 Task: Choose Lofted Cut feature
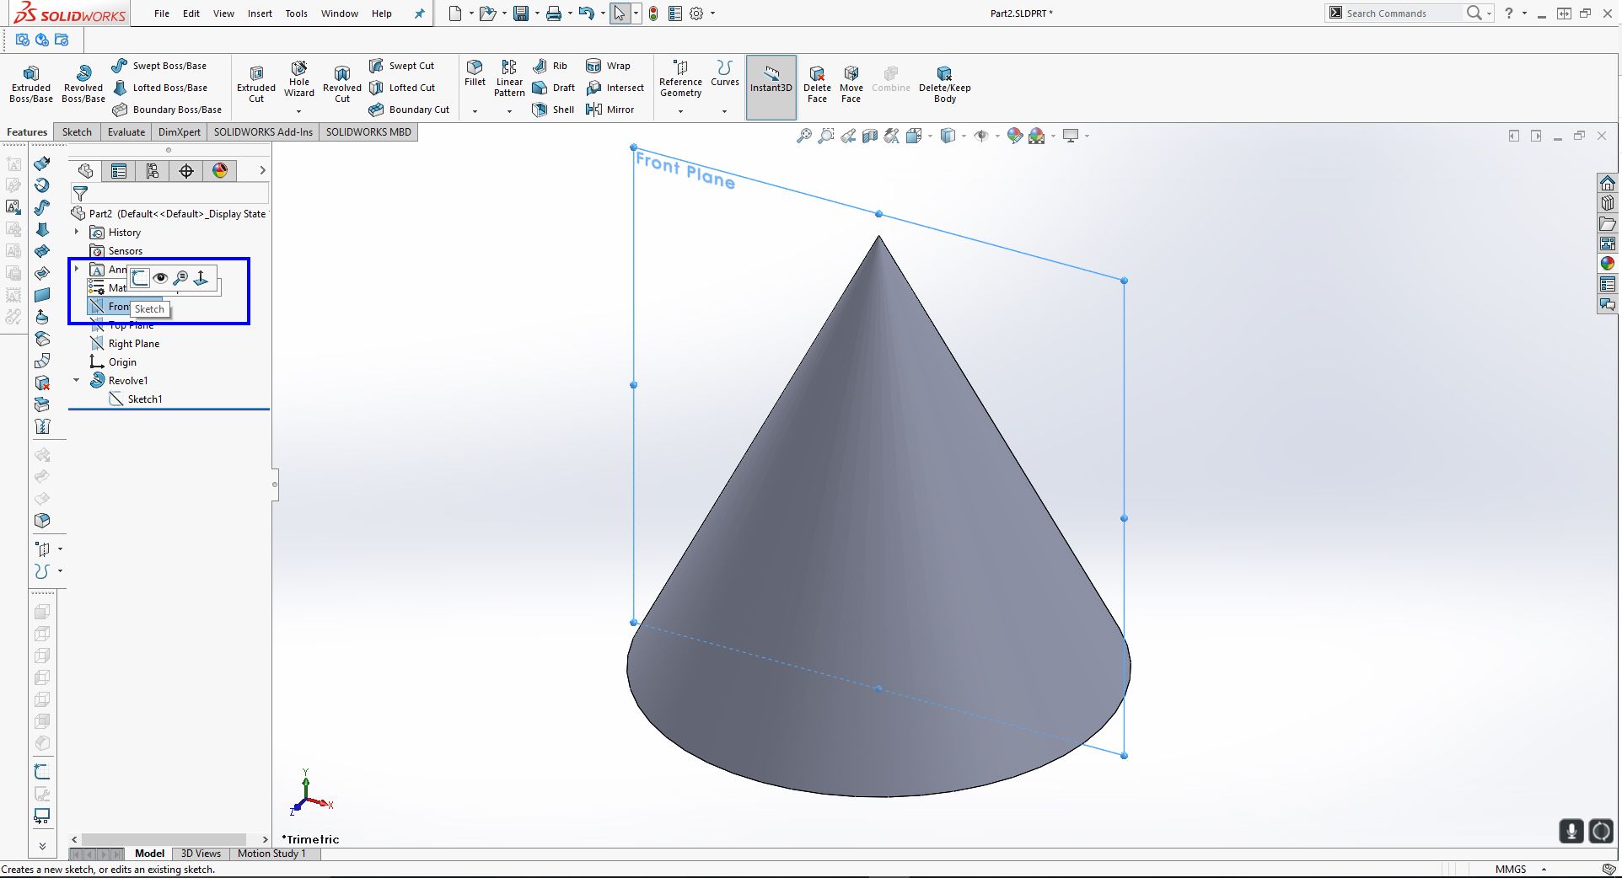coord(402,88)
